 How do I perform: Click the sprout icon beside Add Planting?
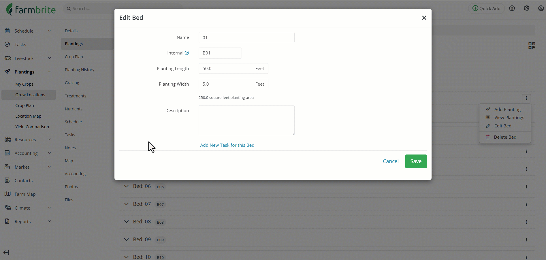click(488, 110)
